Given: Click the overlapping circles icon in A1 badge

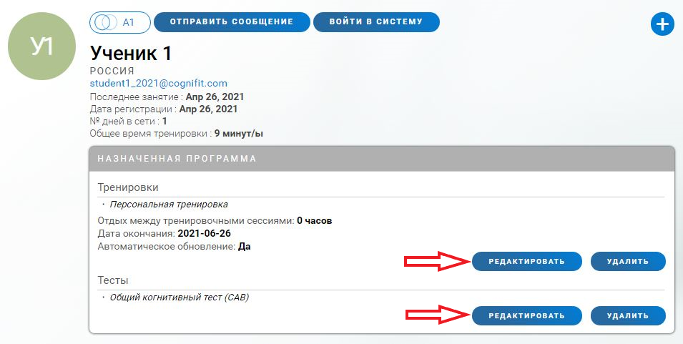Looking at the screenshot, I should [105, 22].
